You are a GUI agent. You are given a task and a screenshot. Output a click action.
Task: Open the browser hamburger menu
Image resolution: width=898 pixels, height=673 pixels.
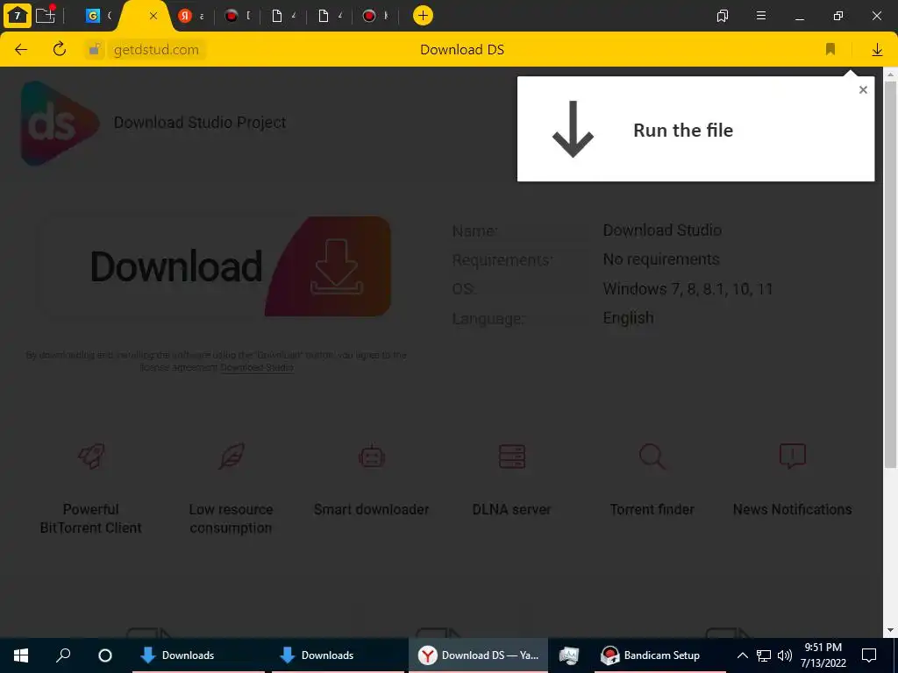click(x=761, y=16)
